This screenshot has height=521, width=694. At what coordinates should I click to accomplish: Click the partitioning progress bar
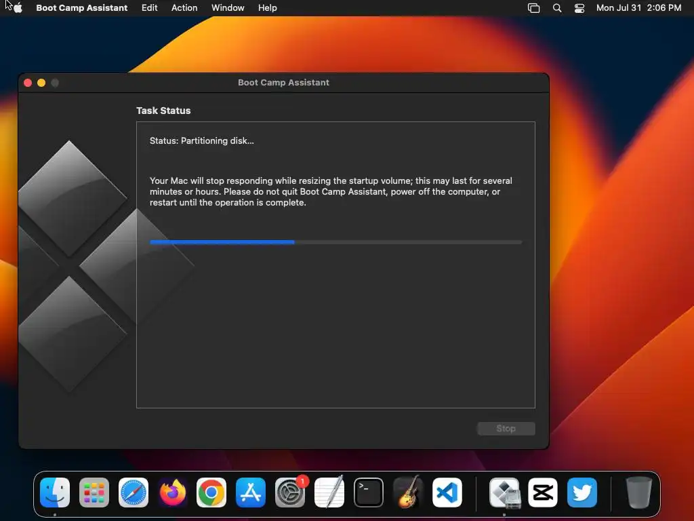336,242
